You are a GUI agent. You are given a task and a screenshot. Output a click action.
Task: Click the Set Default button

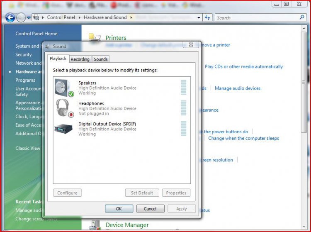click(x=142, y=193)
